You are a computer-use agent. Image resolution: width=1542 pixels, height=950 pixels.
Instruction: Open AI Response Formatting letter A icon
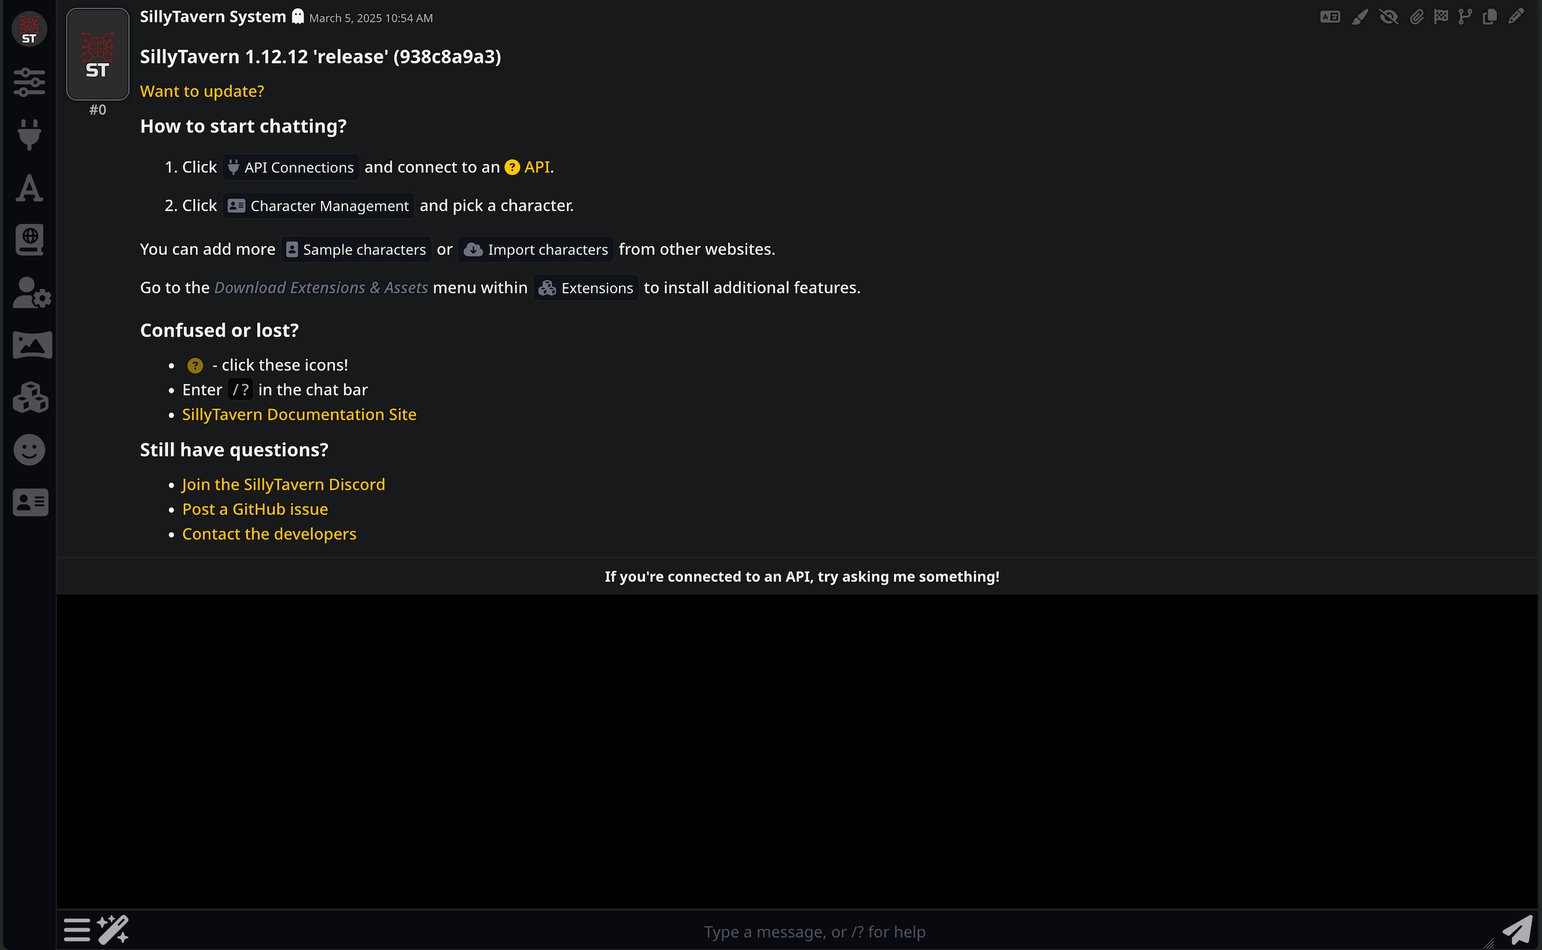click(30, 187)
